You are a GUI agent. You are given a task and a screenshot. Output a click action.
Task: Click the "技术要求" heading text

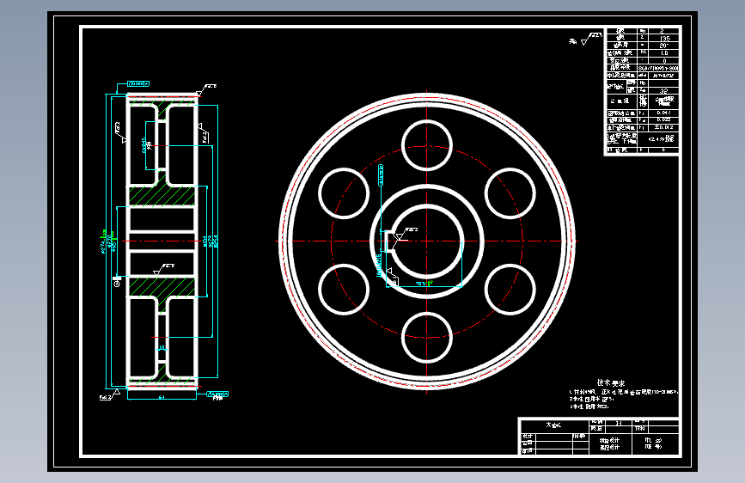(x=611, y=382)
